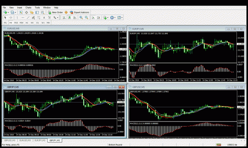This screenshot has height=148, width=248.
Task: Select the H4 timeframe button
Action: click(x=32, y=23)
